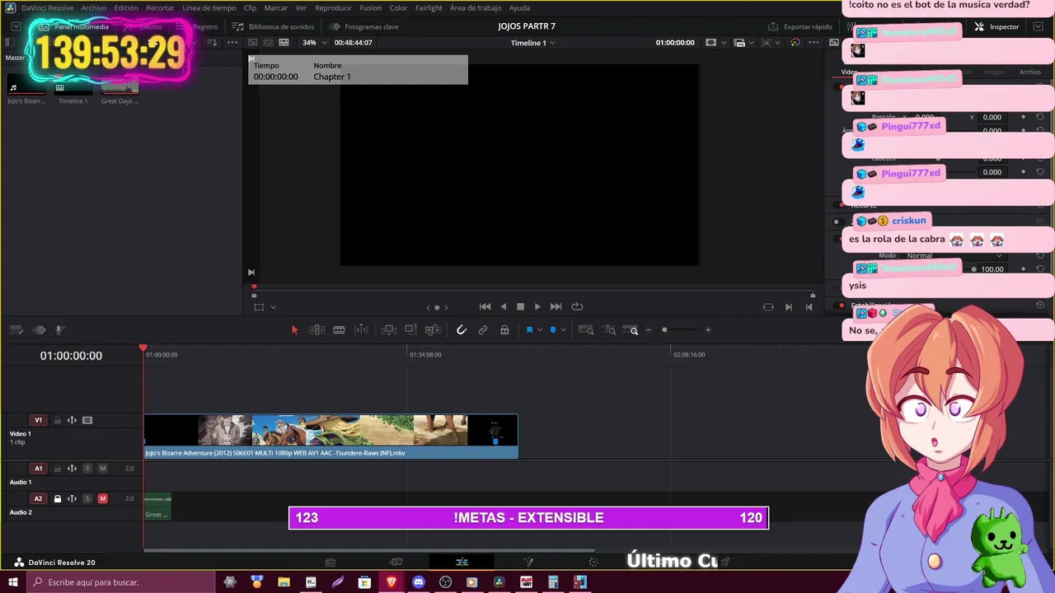Open Timeline view options icon
Image resolution: width=1055 pixels, height=593 pixels.
point(16,330)
